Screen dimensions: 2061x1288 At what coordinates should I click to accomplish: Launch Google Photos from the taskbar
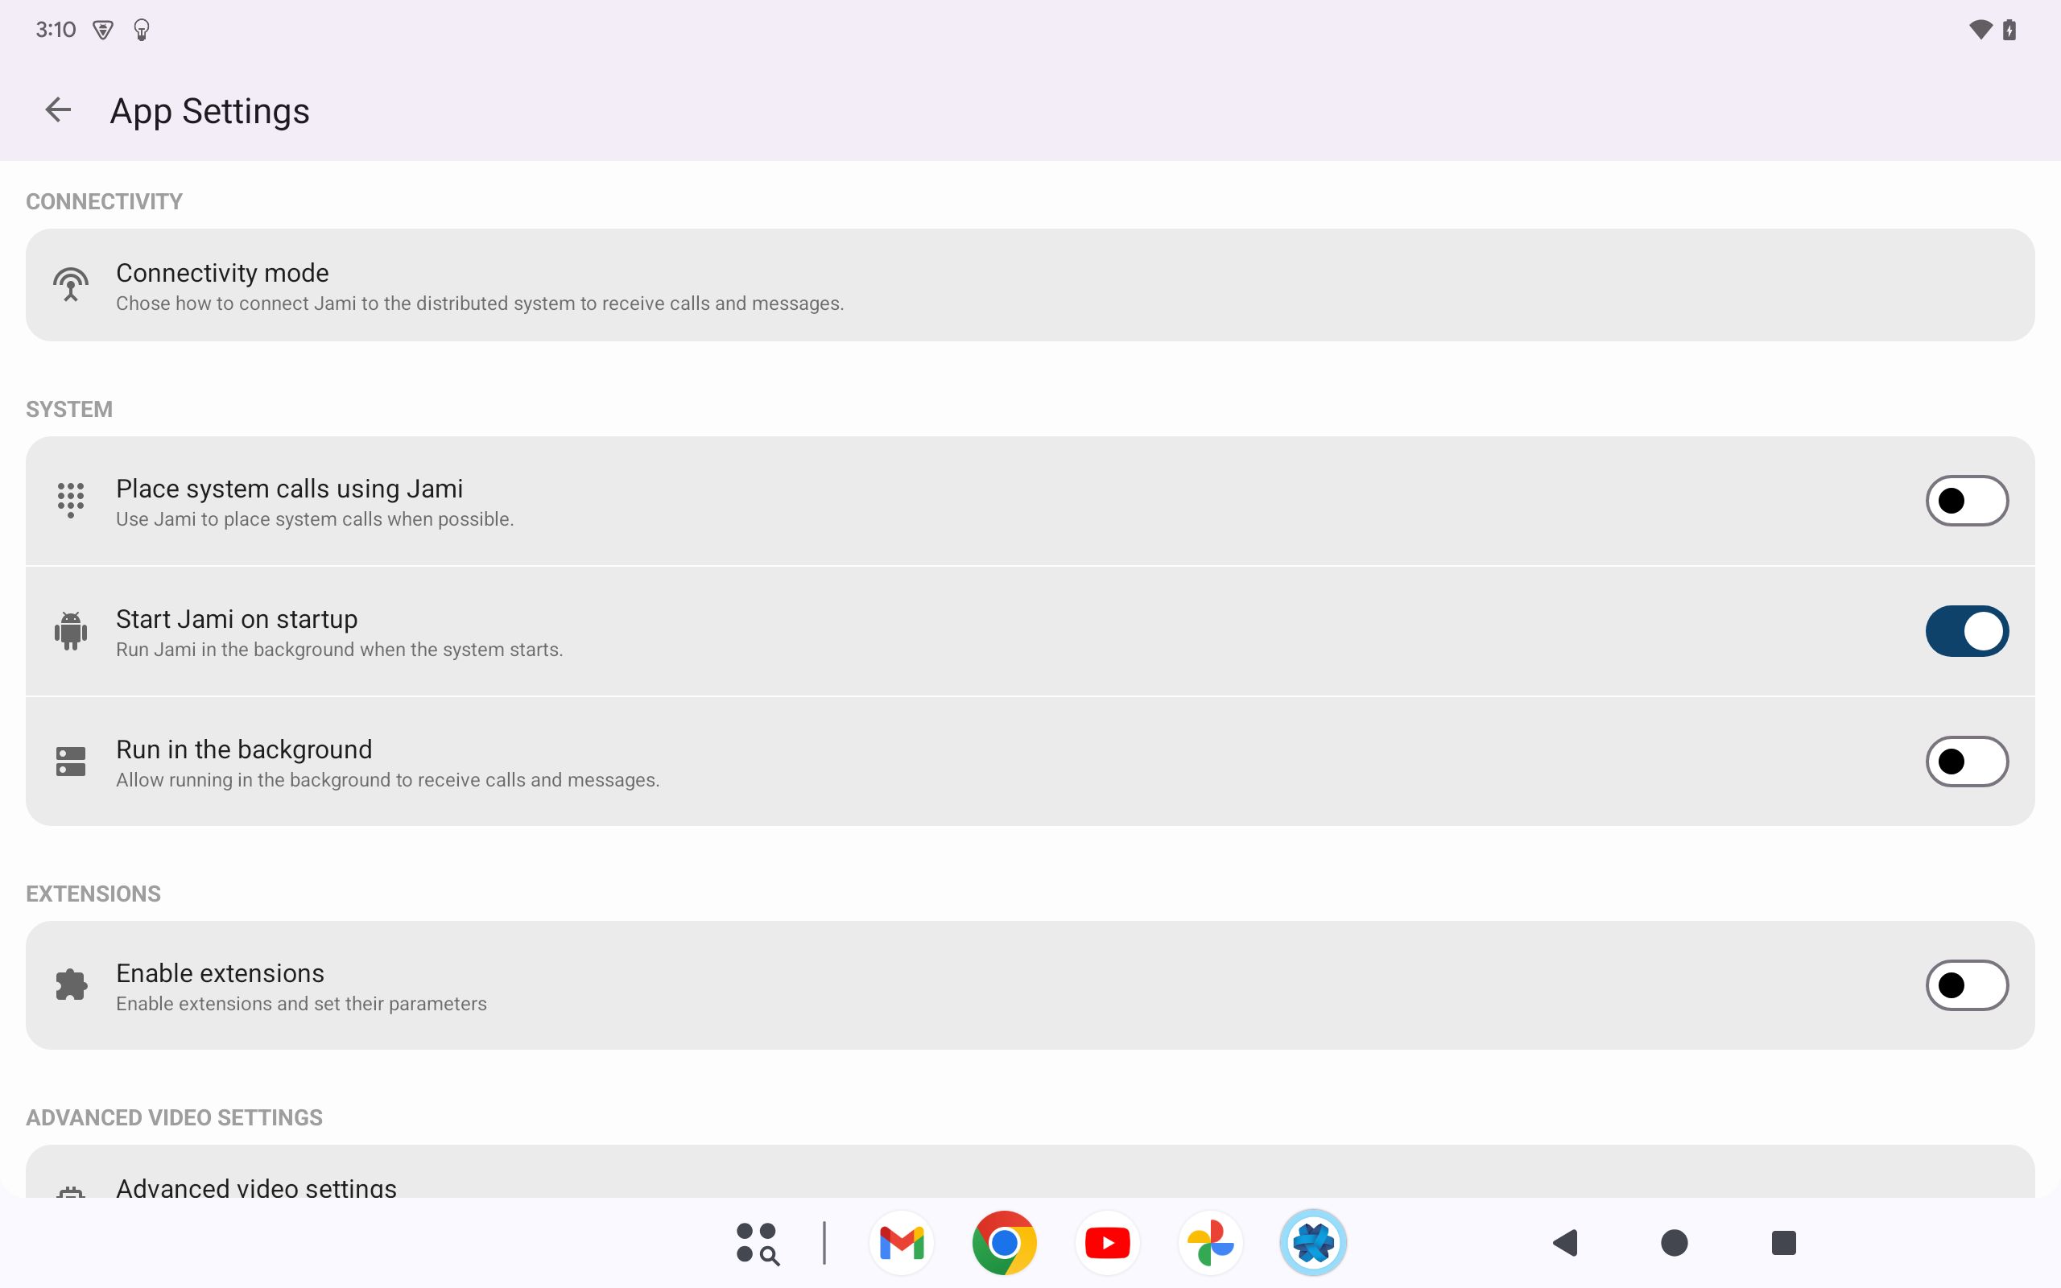[x=1210, y=1244]
